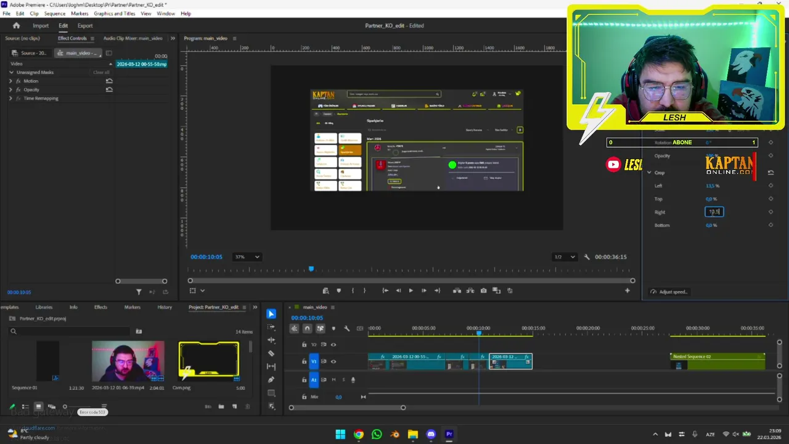Open Import workspace

[x=41, y=25]
